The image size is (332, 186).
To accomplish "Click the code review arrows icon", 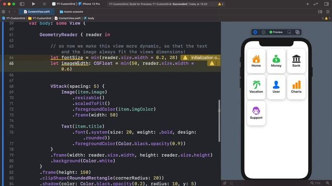I will (316, 4).
